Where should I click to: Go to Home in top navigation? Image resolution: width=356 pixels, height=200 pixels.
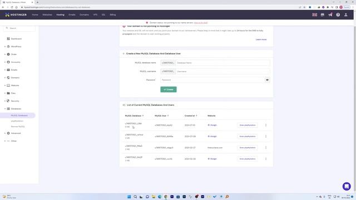coord(35,15)
